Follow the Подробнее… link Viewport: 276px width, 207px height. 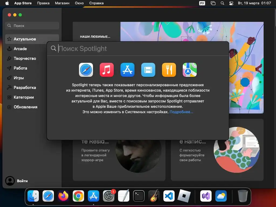181,112
